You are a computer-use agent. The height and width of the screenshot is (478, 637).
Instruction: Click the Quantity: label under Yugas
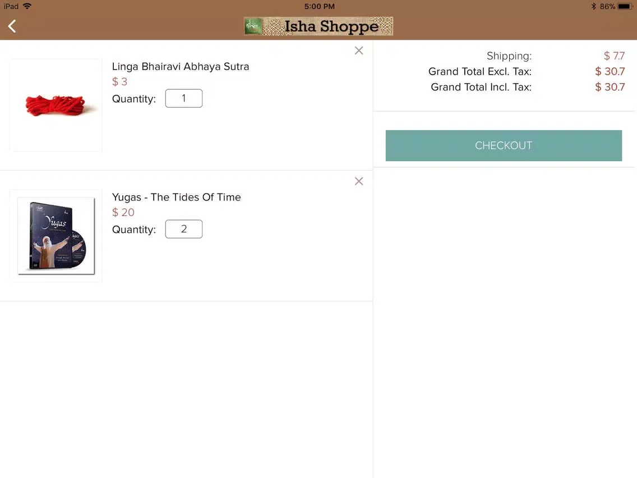(134, 229)
